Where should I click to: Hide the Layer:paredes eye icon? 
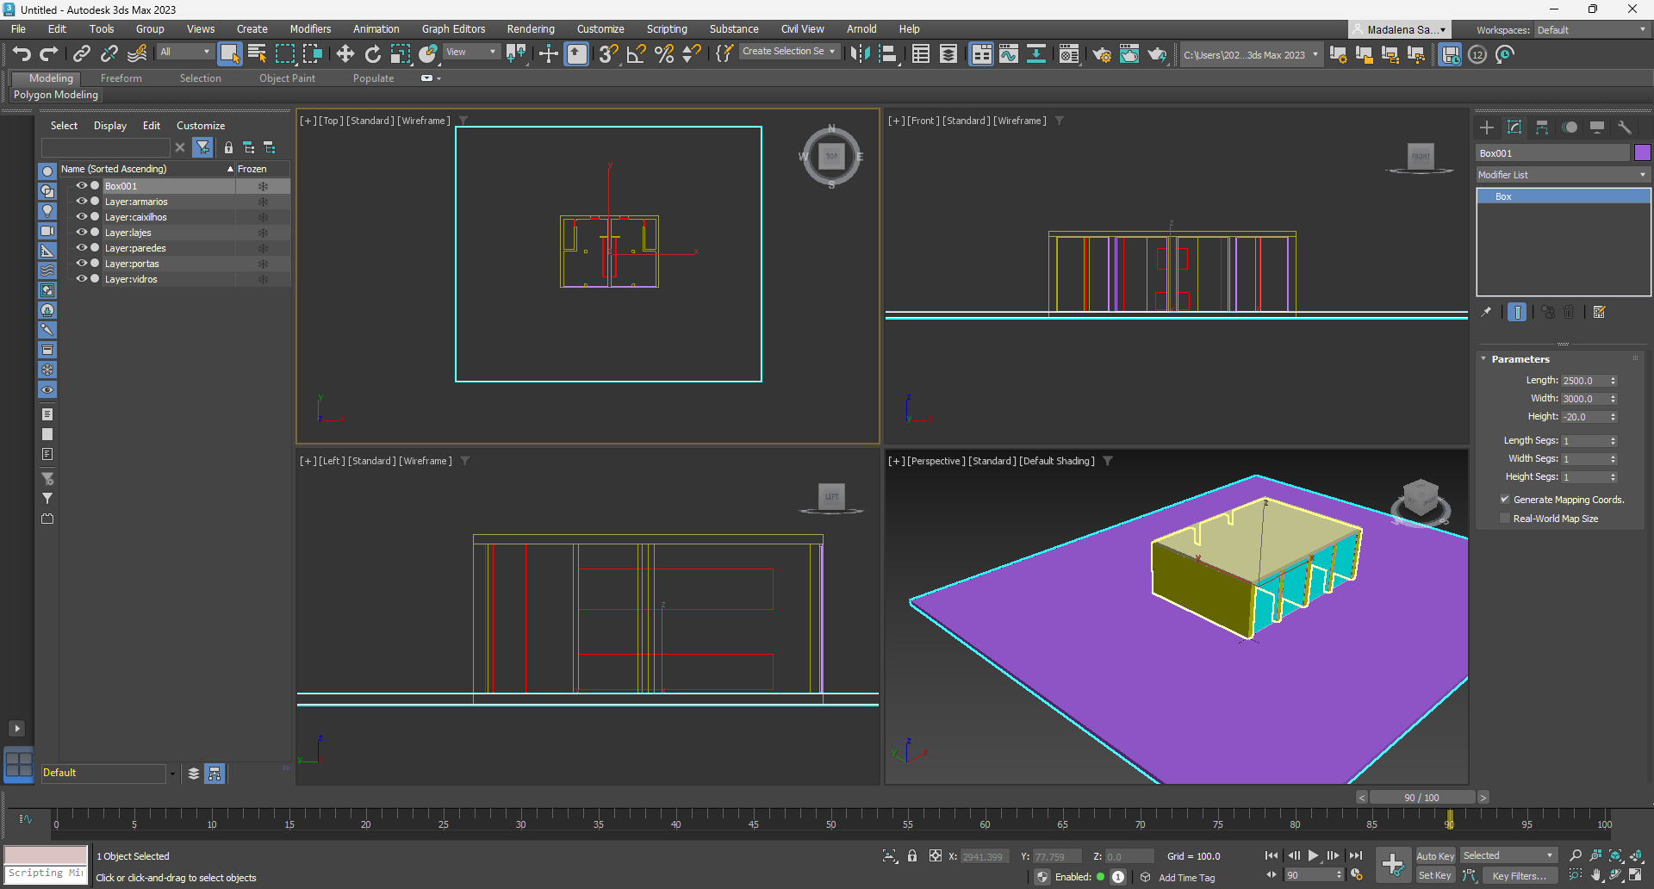point(82,248)
